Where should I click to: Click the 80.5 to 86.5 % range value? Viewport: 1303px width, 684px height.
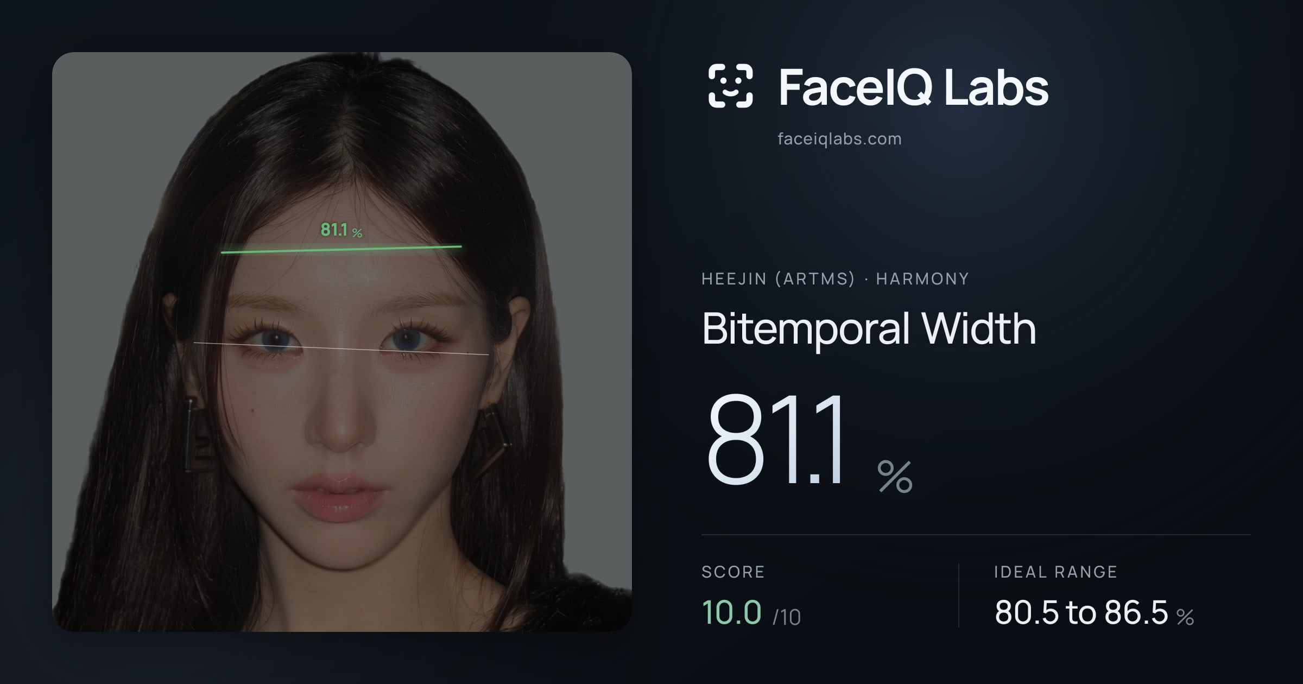pyautogui.click(x=1094, y=613)
